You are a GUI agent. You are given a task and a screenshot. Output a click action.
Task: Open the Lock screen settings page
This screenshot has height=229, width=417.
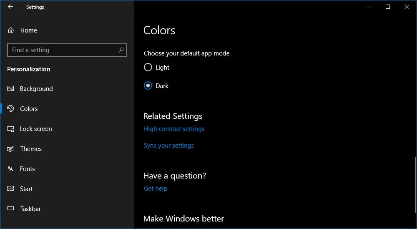click(36, 129)
